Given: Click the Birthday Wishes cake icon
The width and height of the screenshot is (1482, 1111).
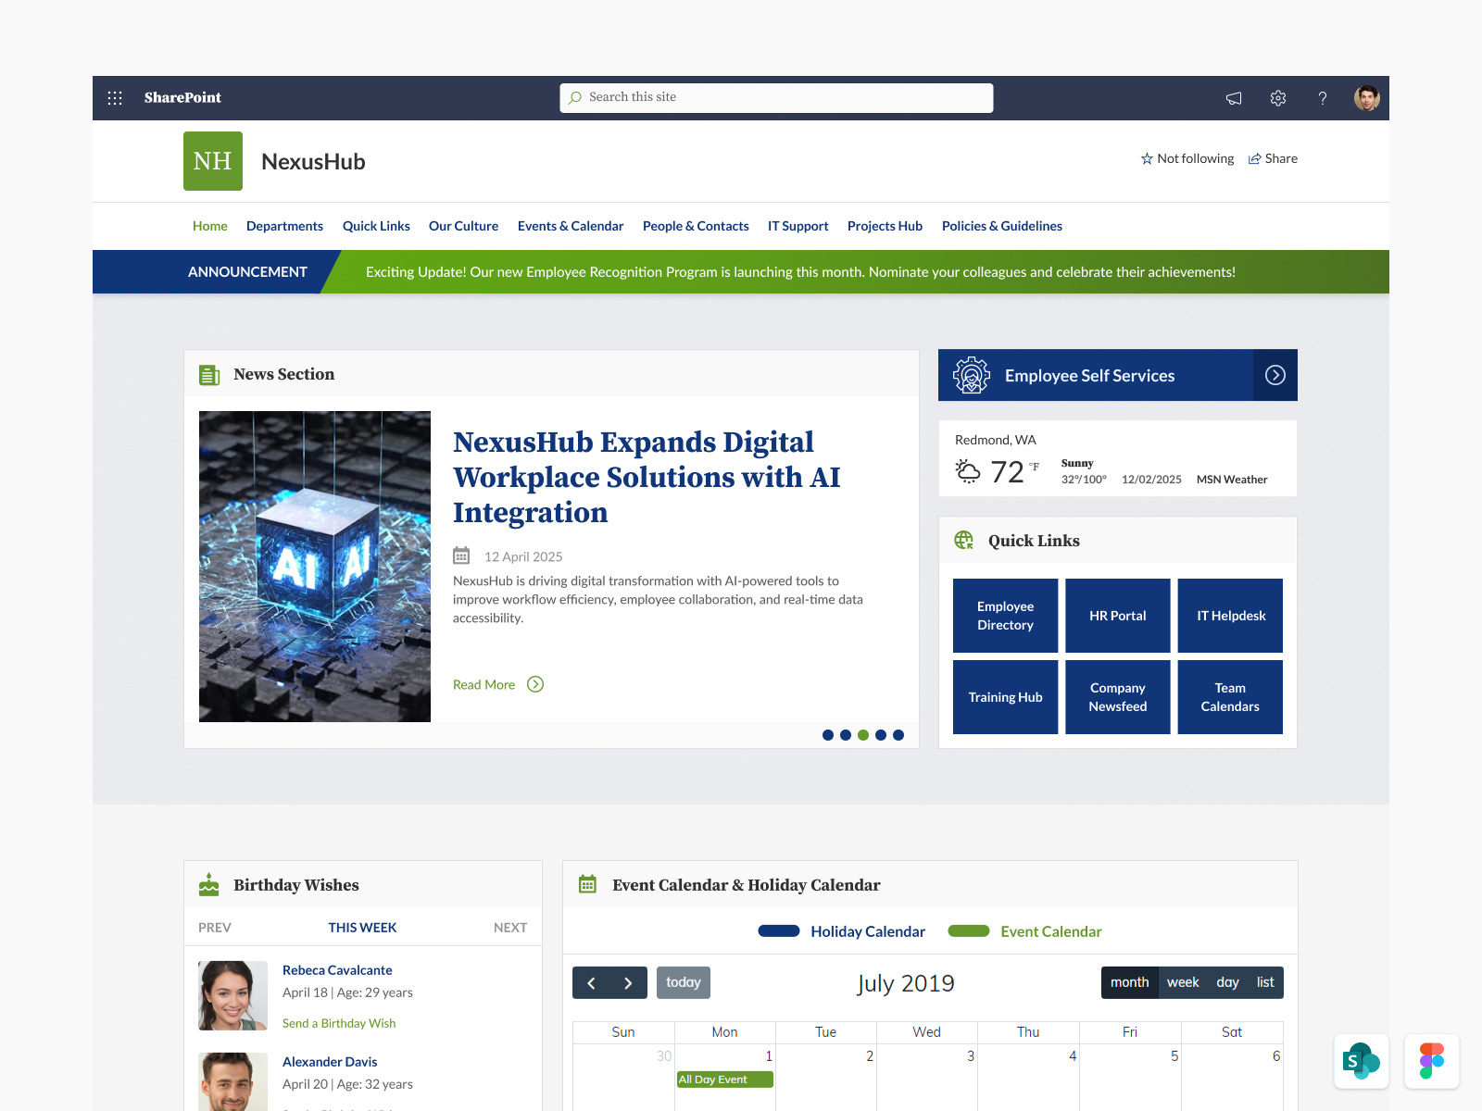Looking at the screenshot, I should click(209, 884).
